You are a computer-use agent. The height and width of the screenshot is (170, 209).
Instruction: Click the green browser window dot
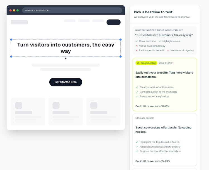coord(18,10)
